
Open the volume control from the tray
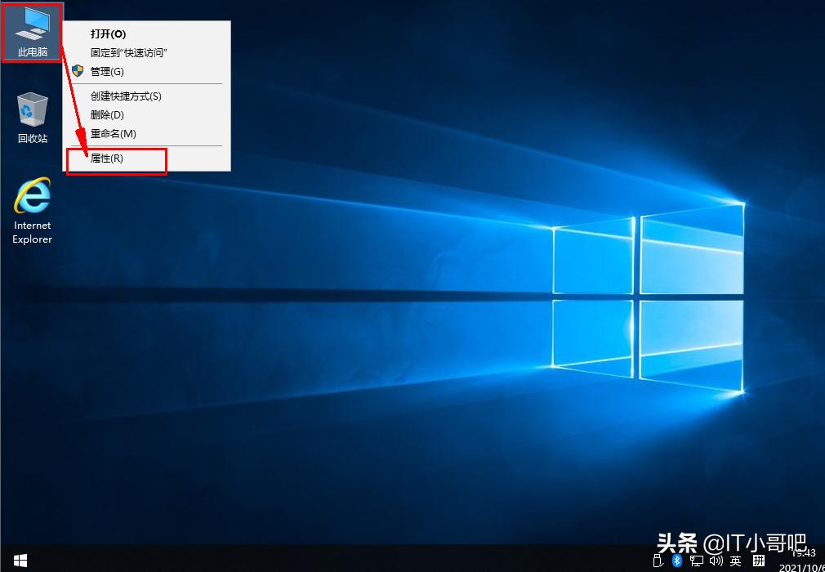click(x=716, y=561)
